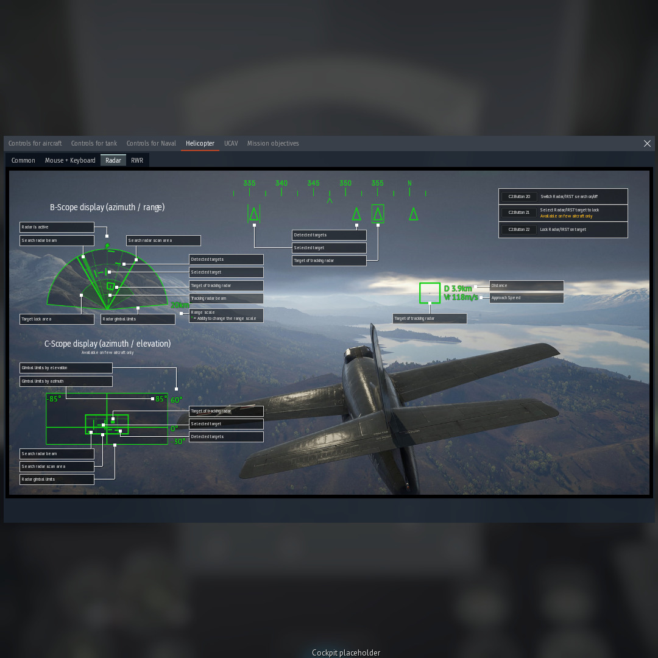Close the help window with X

[647, 144]
